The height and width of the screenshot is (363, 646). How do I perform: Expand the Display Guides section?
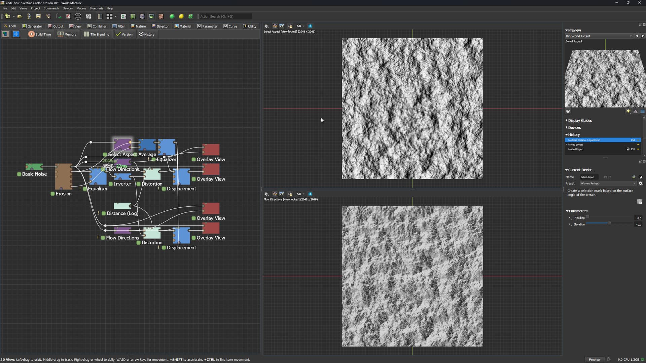click(580, 120)
